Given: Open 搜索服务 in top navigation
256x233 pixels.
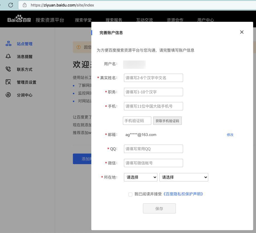Looking at the screenshot, I should pos(114,20).
